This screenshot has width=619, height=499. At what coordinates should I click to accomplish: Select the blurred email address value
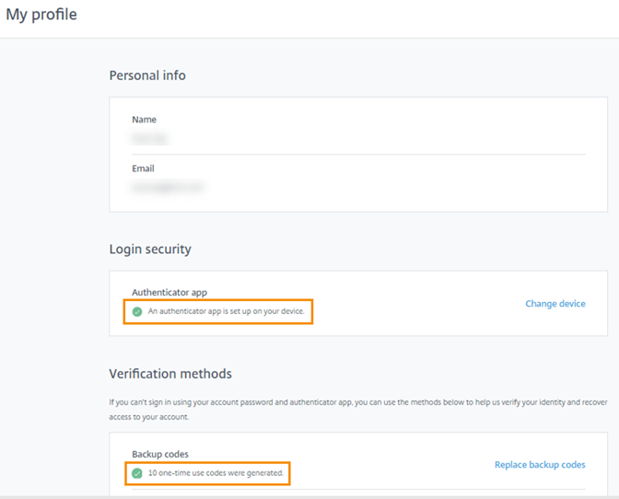[x=167, y=187]
